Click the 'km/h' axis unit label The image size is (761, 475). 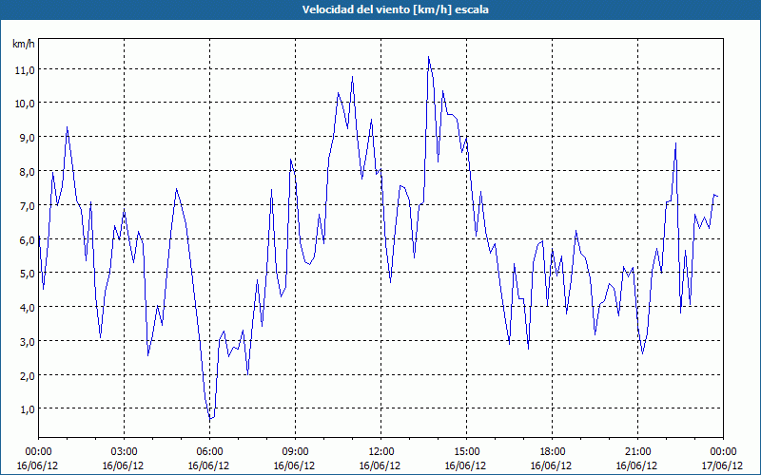[23, 44]
